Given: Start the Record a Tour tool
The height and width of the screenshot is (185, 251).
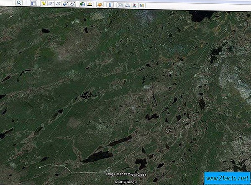Looking at the screenshot, I should pos(72,4).
